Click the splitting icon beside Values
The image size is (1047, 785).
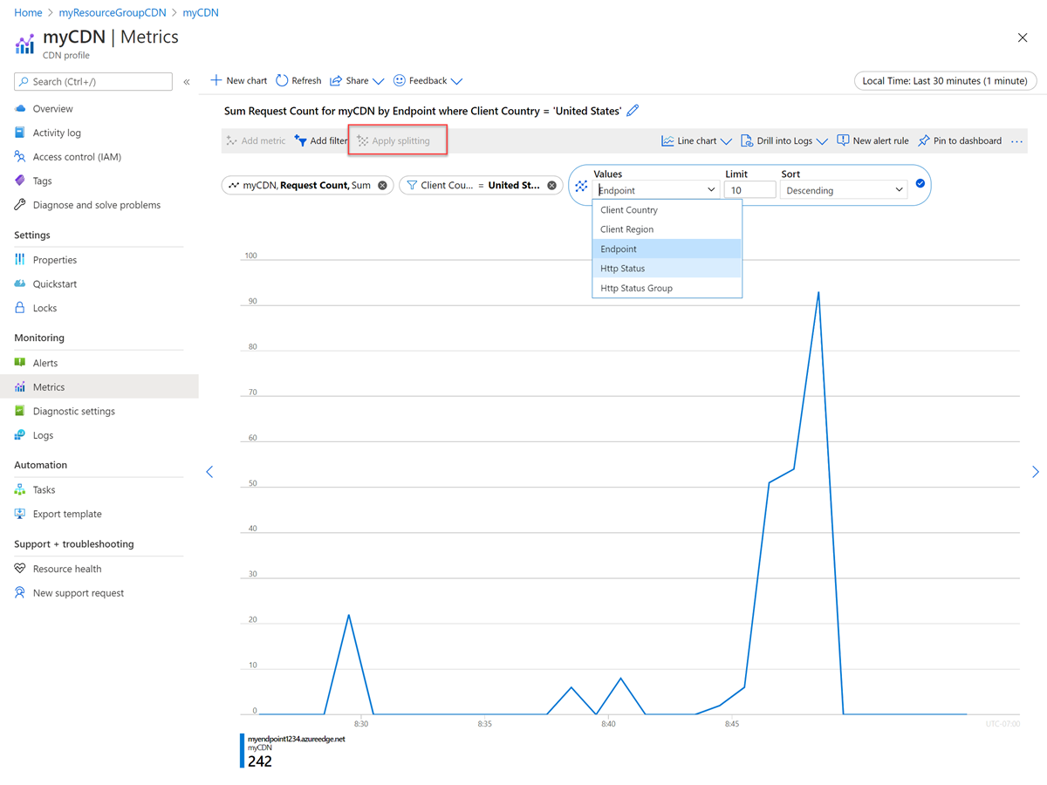tap(581, 186)
